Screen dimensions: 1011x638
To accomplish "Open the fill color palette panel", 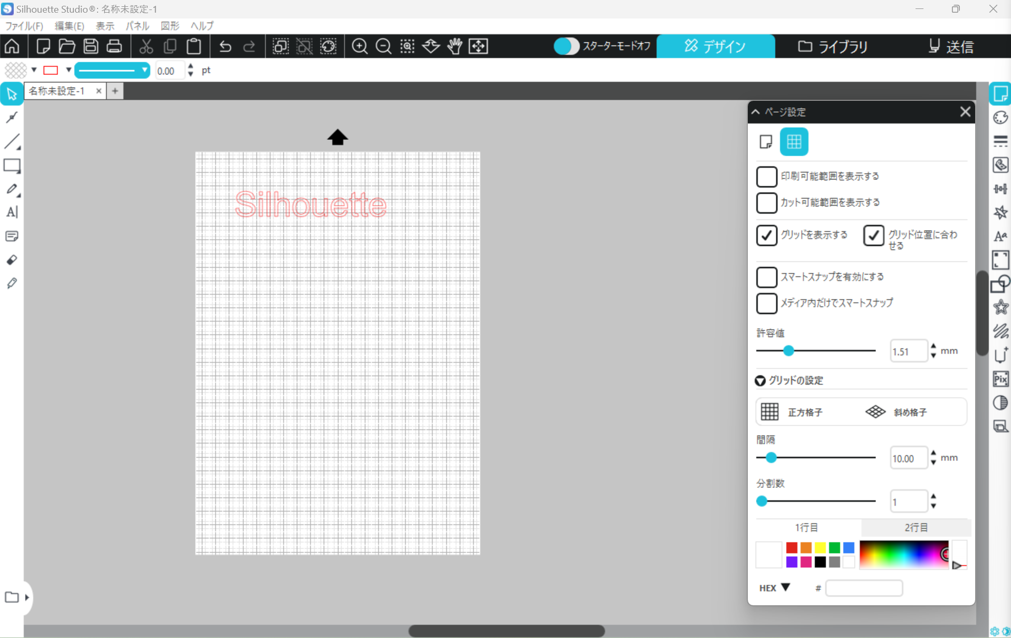I will [1000, 117].
